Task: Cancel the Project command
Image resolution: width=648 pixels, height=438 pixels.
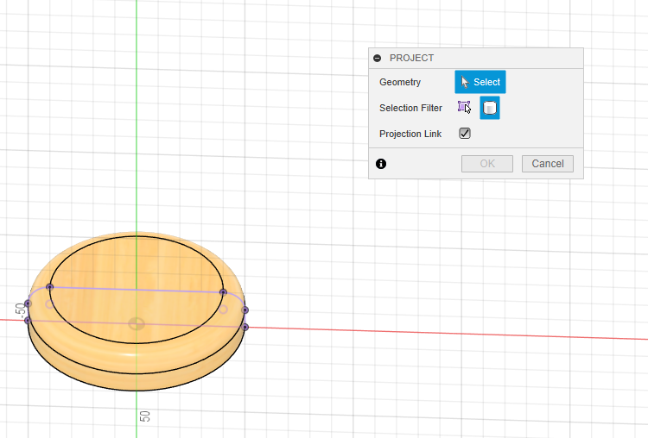Action: [547, 163]
